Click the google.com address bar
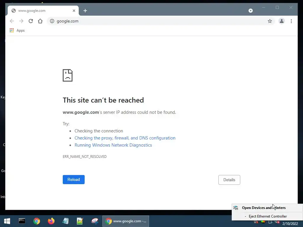The height and width of the screenshot is (227, 303). point(160,21)
